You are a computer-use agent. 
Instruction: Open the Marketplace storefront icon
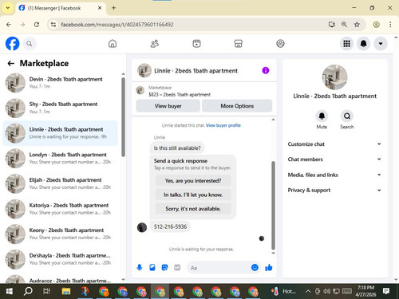click(239, 44)
